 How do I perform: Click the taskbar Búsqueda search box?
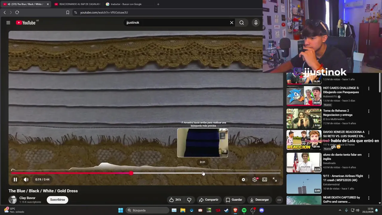pyautogui.click(x=147, y=210)
